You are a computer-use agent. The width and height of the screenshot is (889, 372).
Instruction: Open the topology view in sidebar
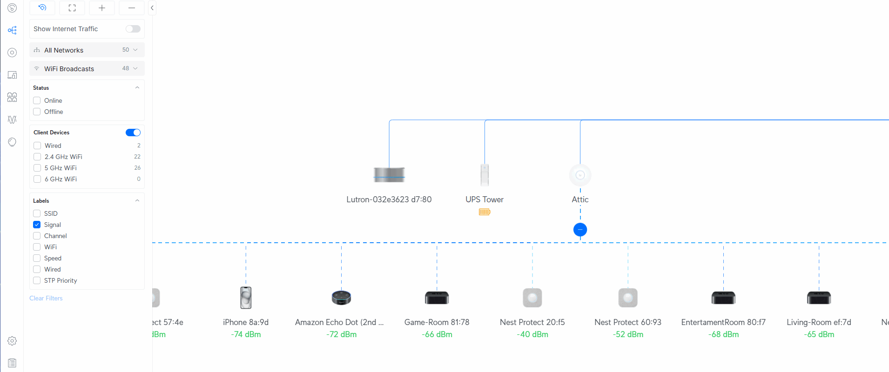(12, 30)
